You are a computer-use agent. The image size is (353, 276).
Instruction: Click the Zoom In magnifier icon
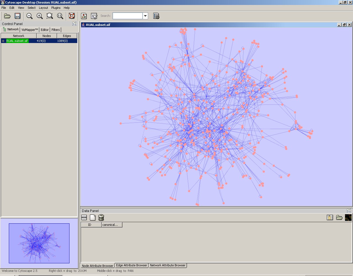point(39,16)
